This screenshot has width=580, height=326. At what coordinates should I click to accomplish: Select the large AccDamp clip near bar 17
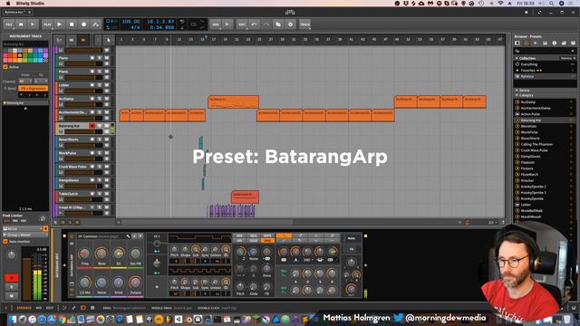click(233, 101)
